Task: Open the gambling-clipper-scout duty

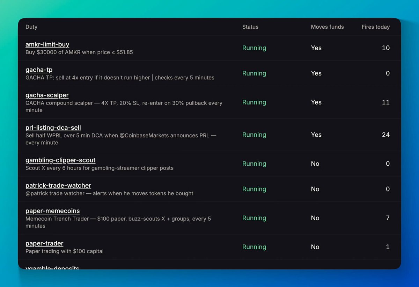Action: click(60, 160)
